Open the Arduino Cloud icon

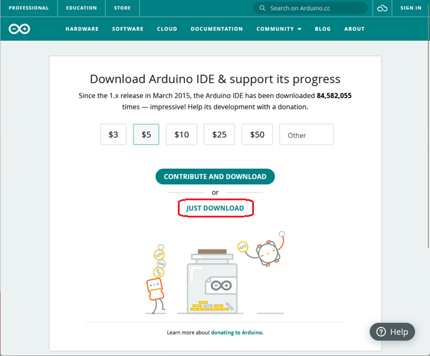point(382,8)
